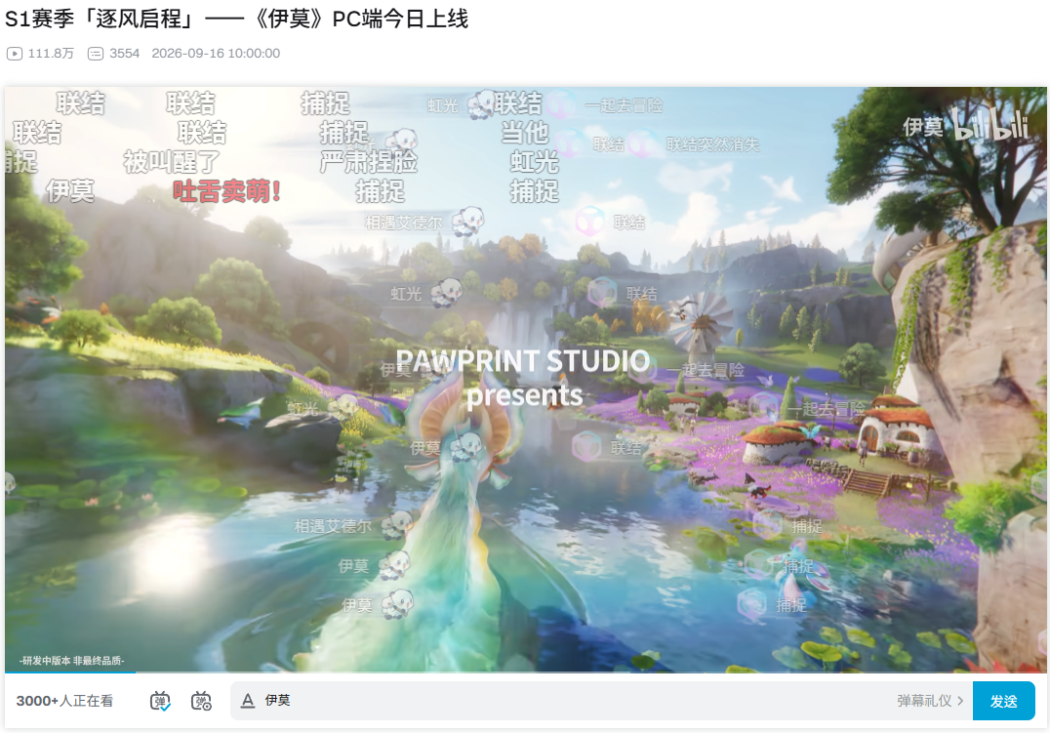The height and width of the screenshot is (733, 1050).
Task: Seek using the video progress bar
Action: [x=526, y=672]
